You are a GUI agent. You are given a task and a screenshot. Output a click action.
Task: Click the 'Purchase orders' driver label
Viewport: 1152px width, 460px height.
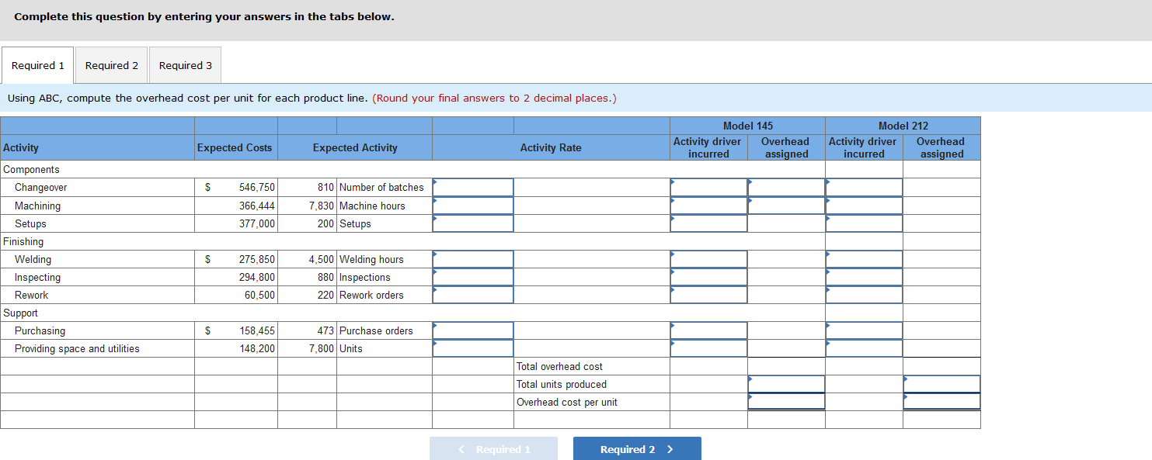[x=376, y=330]
